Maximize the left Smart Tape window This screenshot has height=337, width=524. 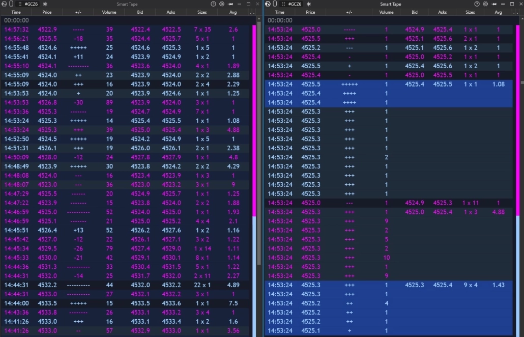point(248,4)
